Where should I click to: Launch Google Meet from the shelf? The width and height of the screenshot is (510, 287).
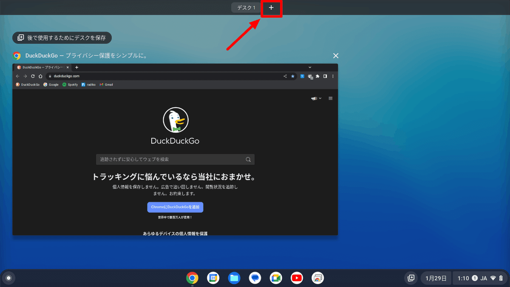276,278
